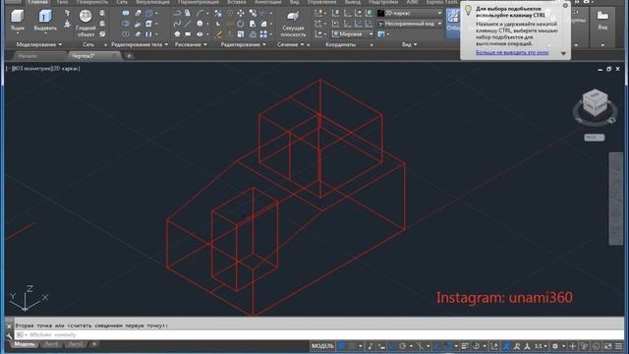The width and height of the screenshot is (629, 354).
Task: Switch to the Лист1 layout tab
Action: [x=51, y=344]
